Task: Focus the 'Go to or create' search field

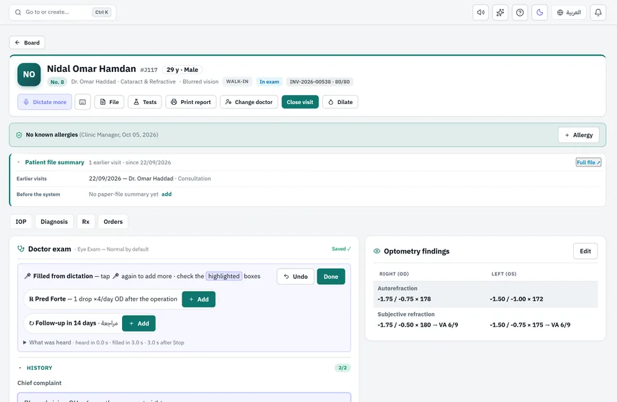Action: tap(62, 12)
